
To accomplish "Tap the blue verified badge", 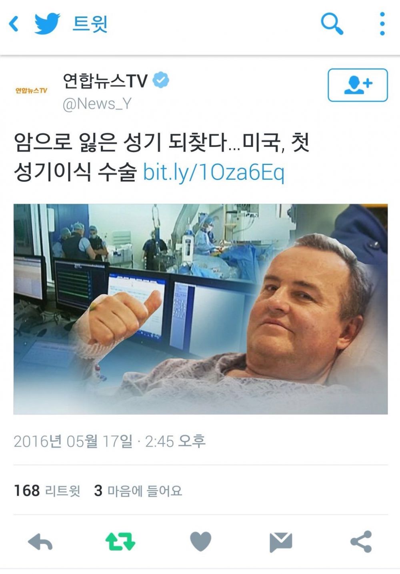I will click(x=161, y=80).
